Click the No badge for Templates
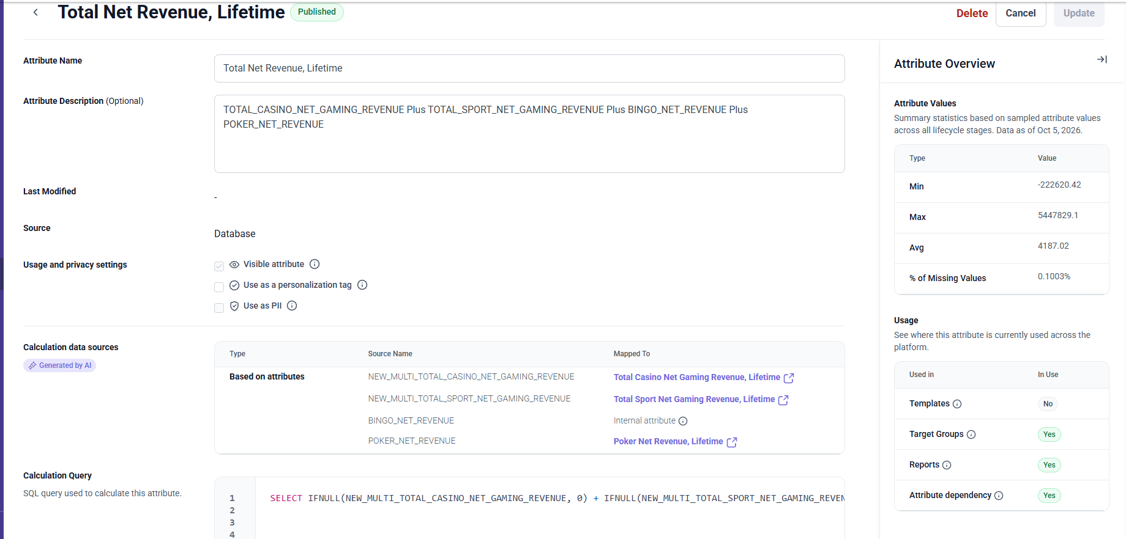The image size is (1126, 539). [x=1048, y=404]
